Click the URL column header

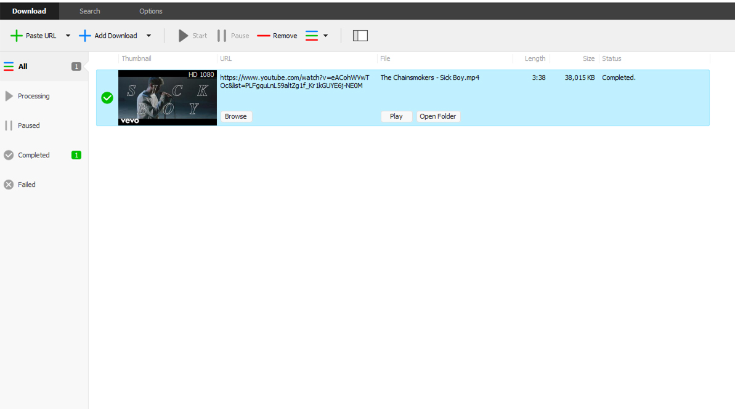(x=226, y=58)
